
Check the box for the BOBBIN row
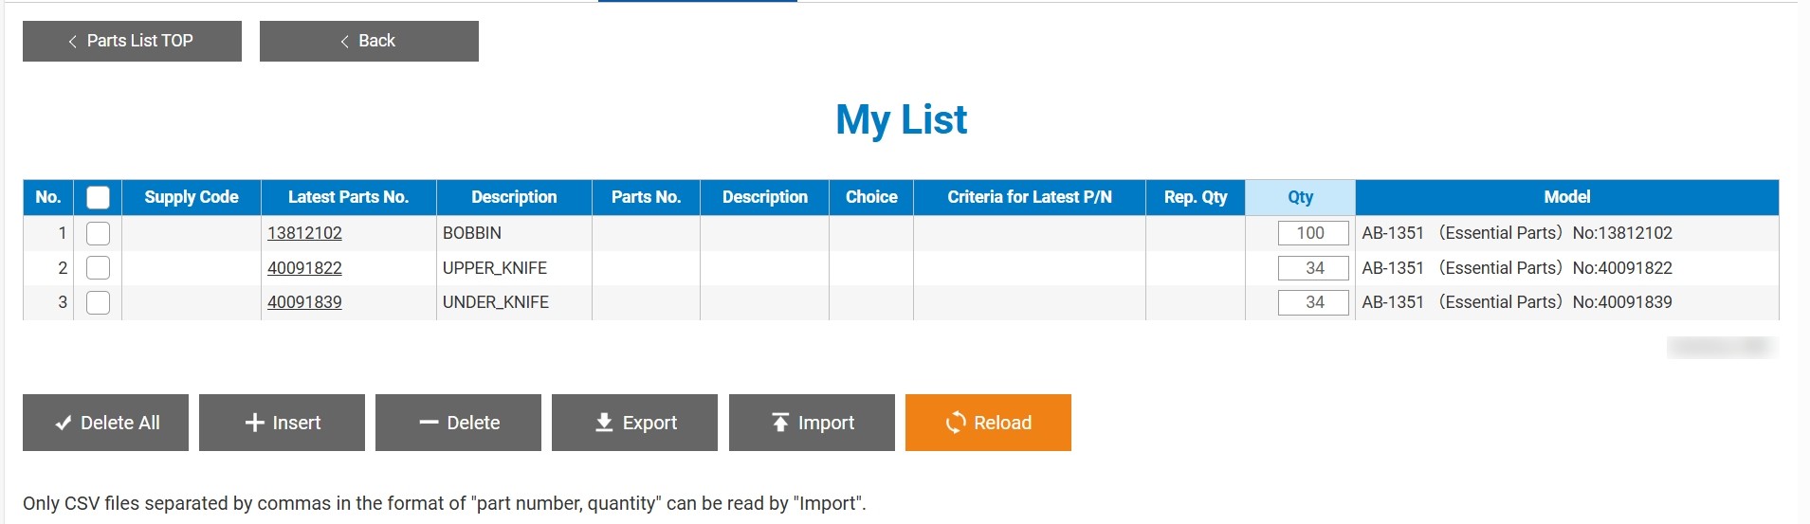pos(98,233)
